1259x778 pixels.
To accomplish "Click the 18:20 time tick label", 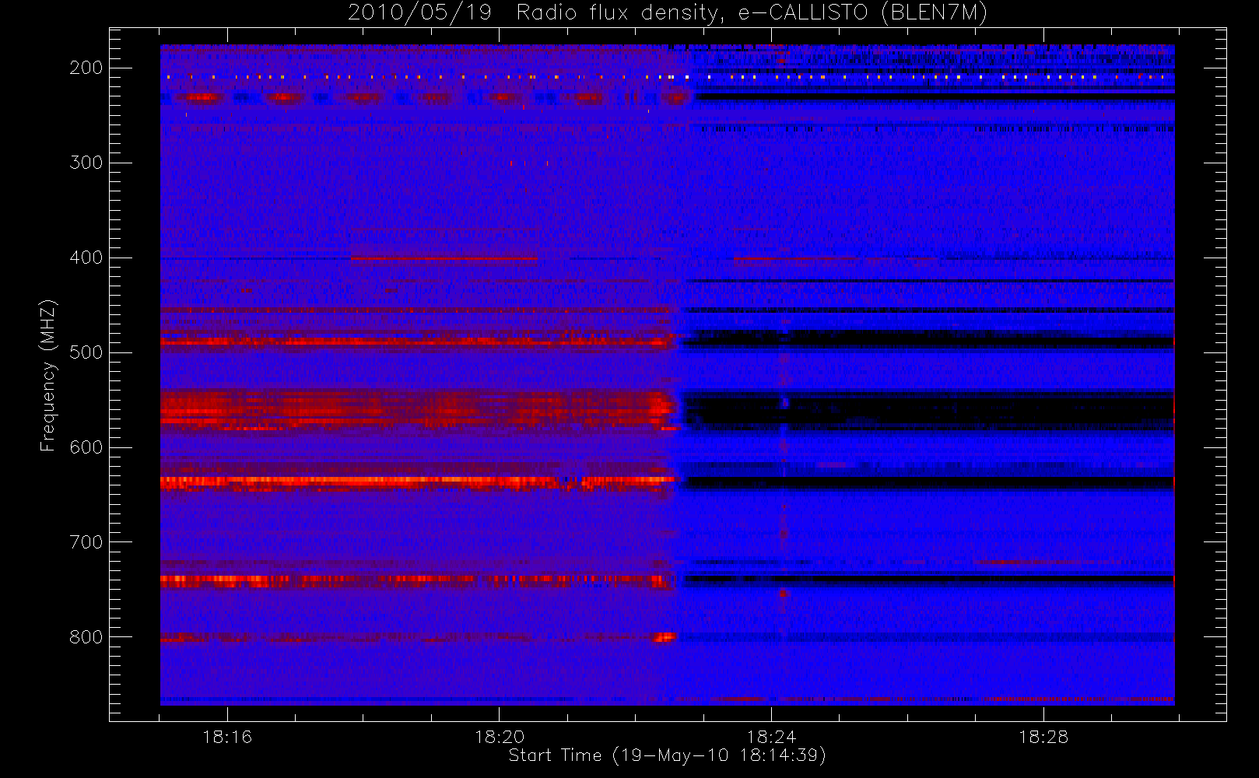I will [x=500, y=737].
